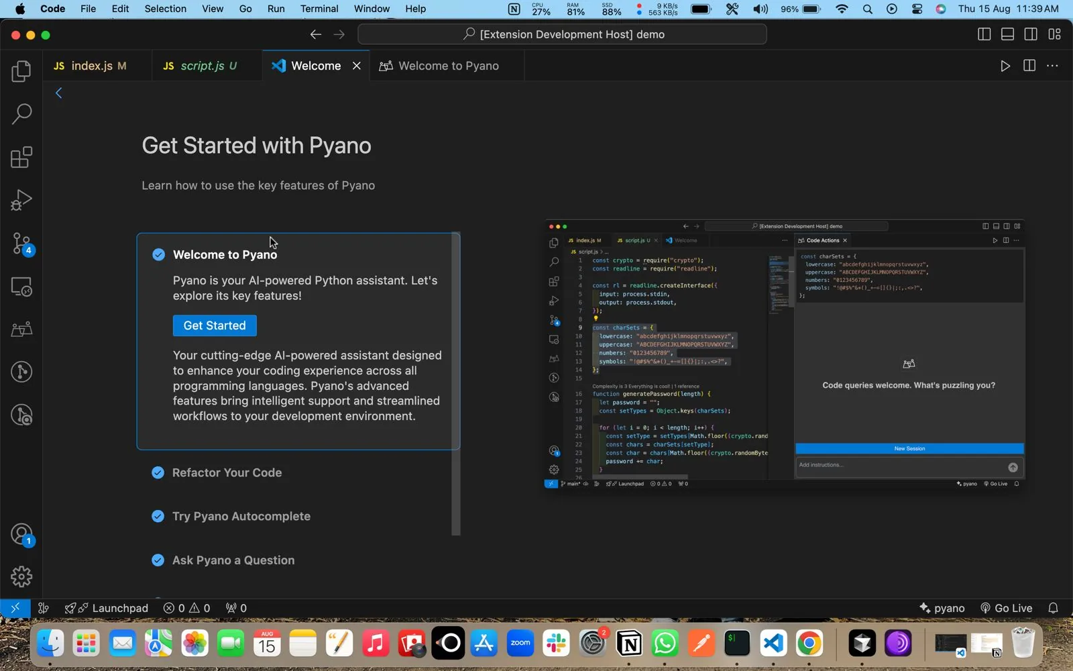Open Spotlight search in menu bar
The width and height of the screenshot is (1073, 671).
click(x=867, y=9)
